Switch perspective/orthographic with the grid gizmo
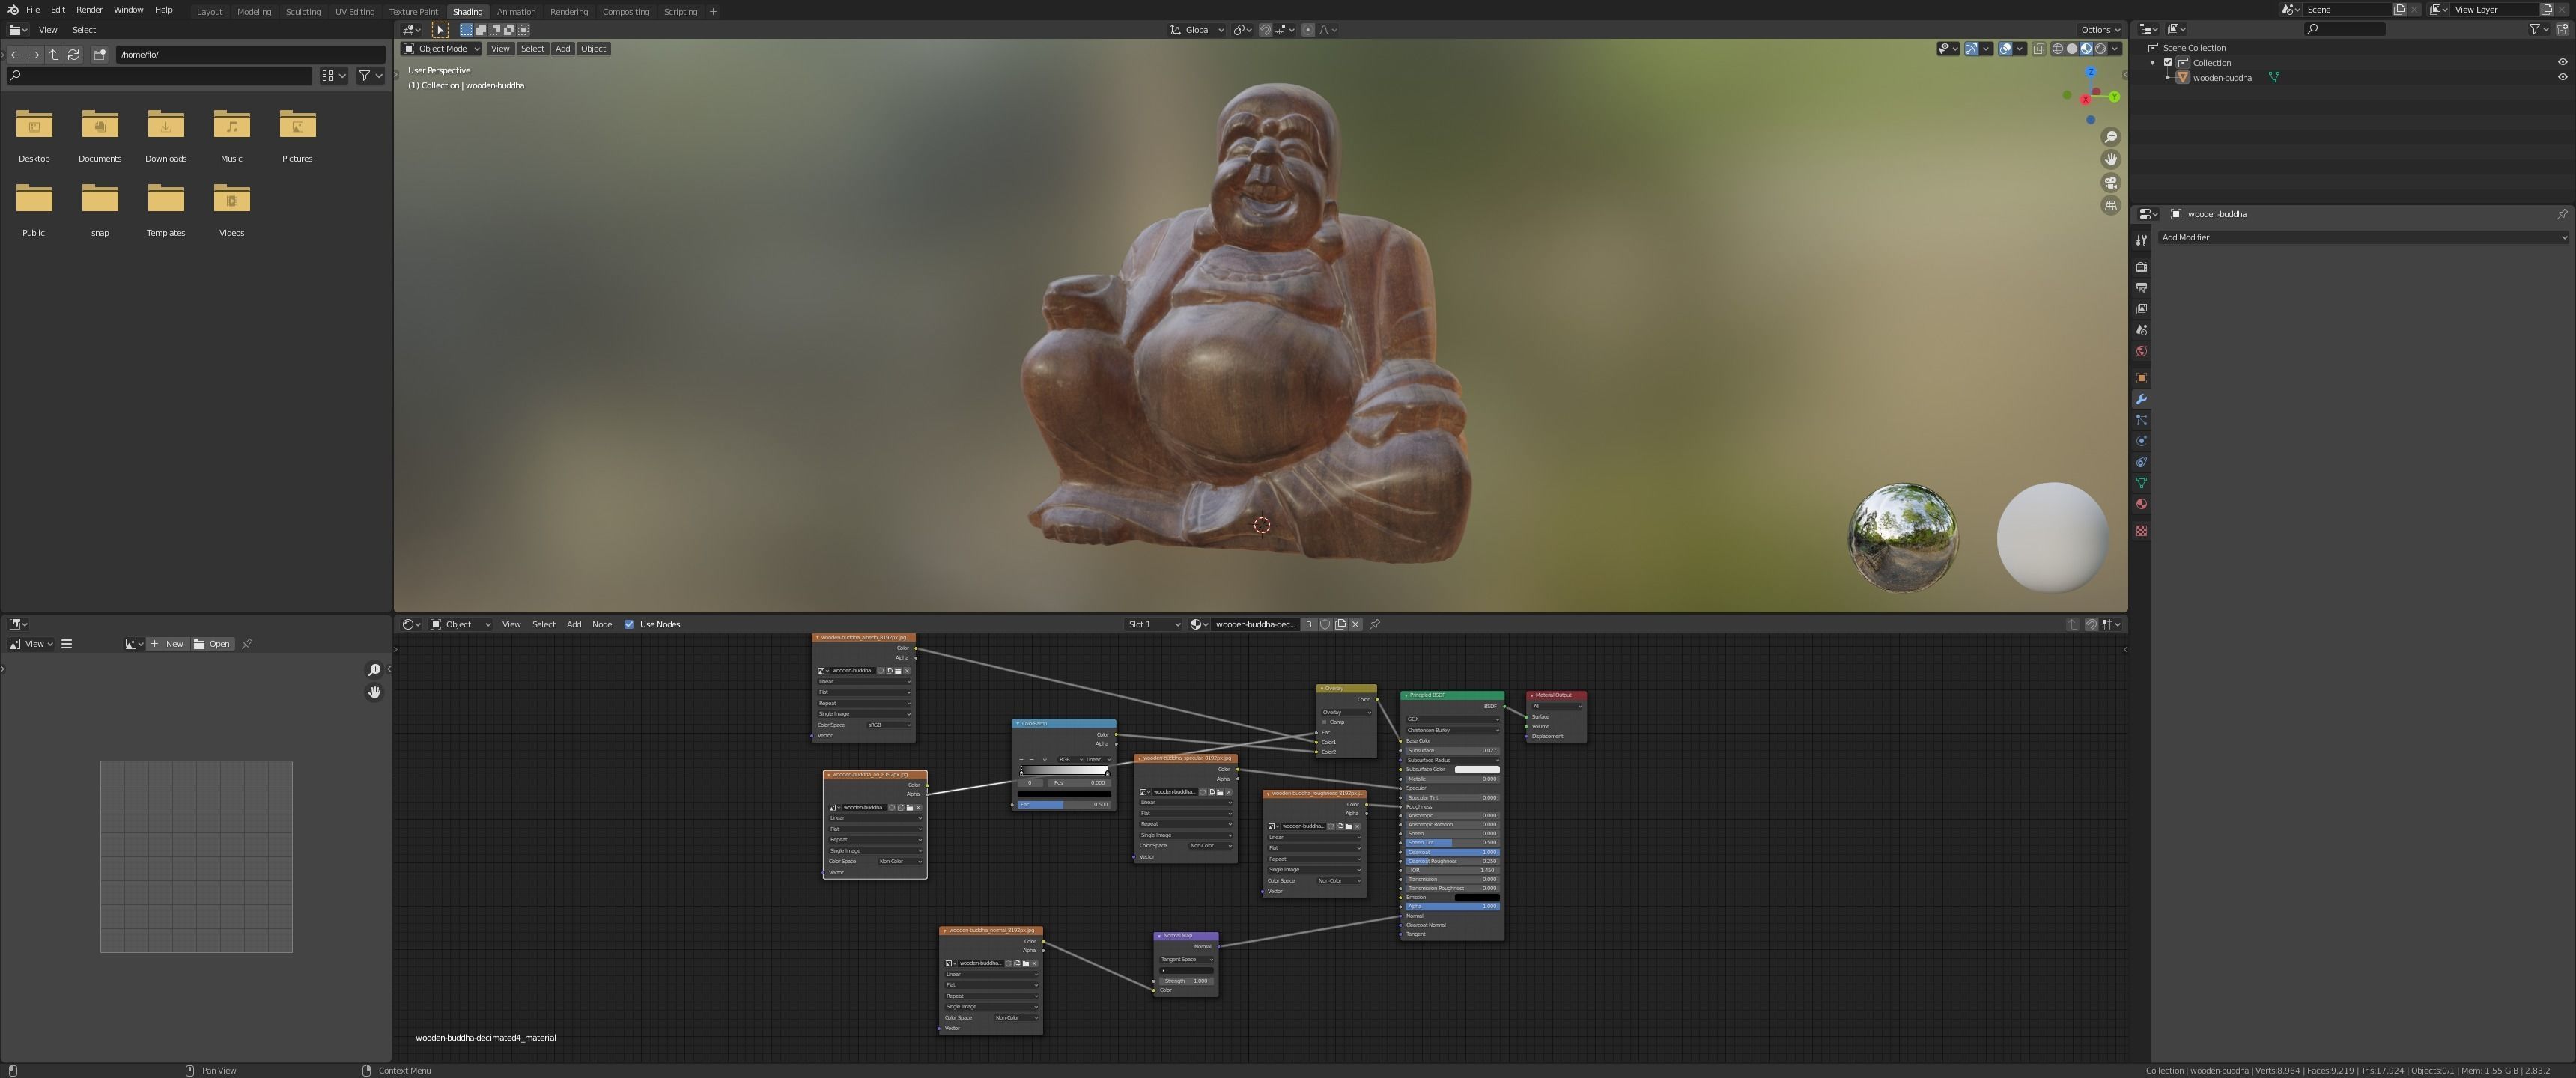Screen dimensions: 2576x1078 click(2111, 206)
